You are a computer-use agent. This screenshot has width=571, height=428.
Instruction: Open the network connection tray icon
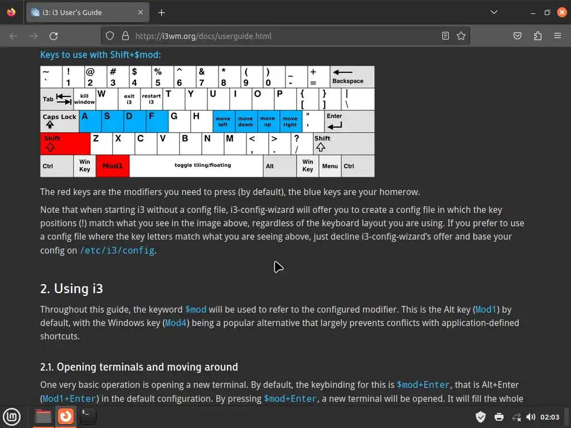coord(516,417)
